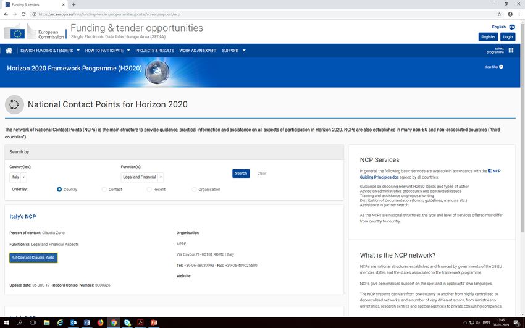Image resolution: width=525 pixels, height=328 pixels.
Task: Click the clear filter icon
Action: coord(502,67)
